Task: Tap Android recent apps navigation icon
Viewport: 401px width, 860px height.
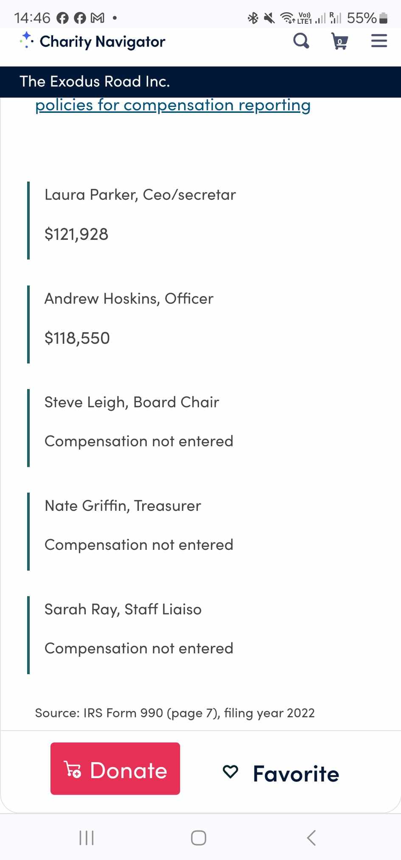Action: pos(87,838)
